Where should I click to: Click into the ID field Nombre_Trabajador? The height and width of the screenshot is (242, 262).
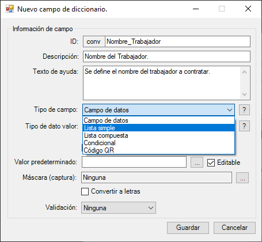(177, 41)
